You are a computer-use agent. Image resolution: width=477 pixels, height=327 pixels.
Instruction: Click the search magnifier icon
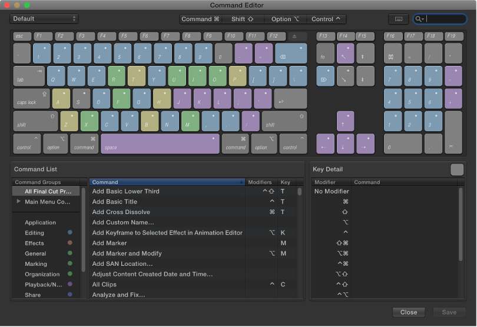coord(418,19)
